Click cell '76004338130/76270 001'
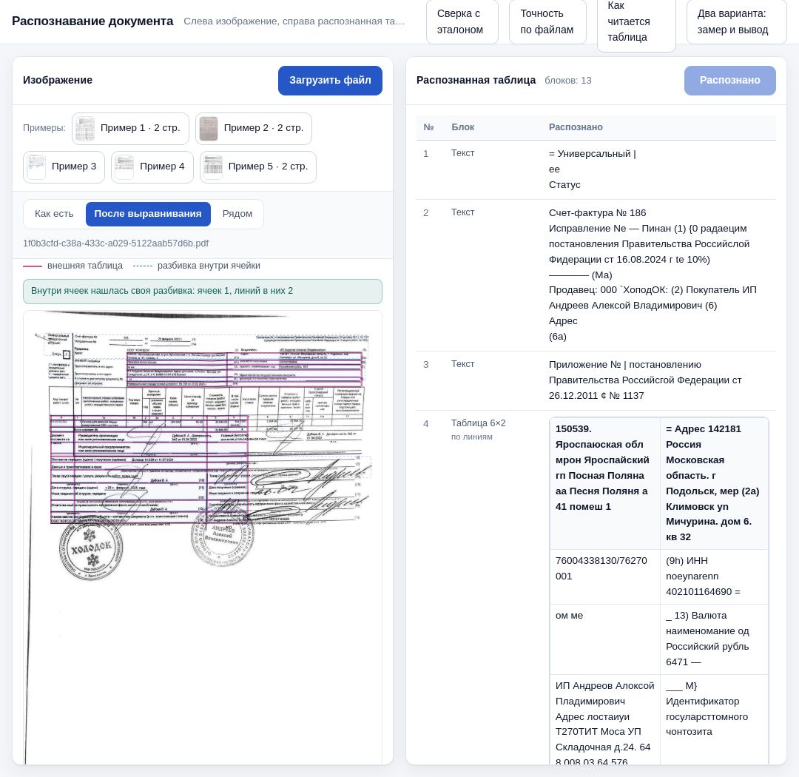This screenshot has width=799, height=777. tap(605, 576)
